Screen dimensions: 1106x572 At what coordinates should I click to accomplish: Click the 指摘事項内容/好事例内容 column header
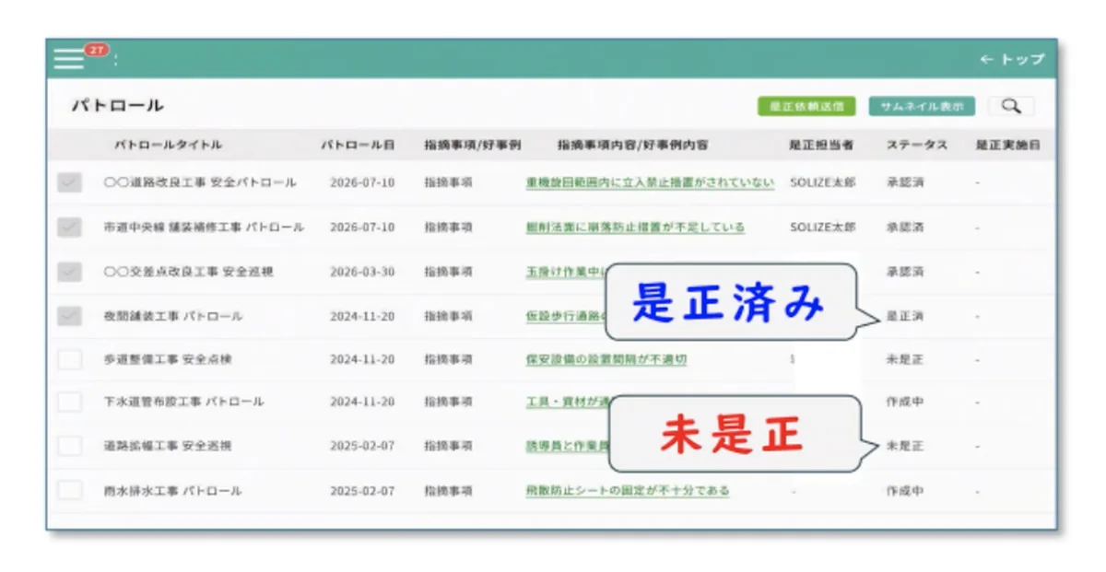tap(632, 146)
